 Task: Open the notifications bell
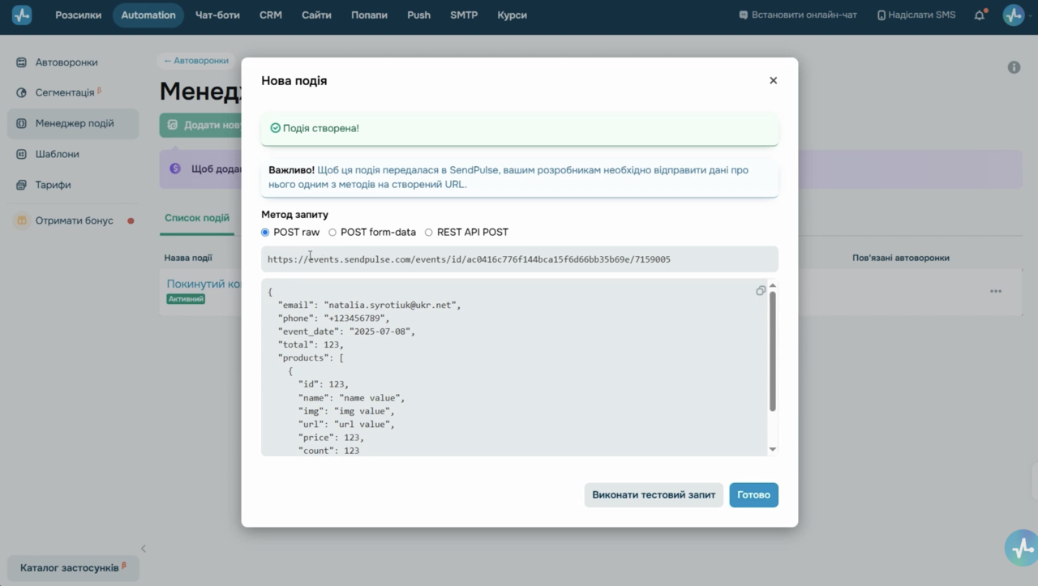[980, 15]
